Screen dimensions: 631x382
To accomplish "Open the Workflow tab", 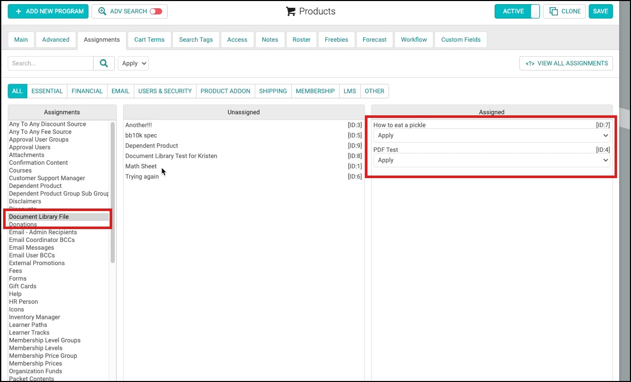I will point(414,40).
